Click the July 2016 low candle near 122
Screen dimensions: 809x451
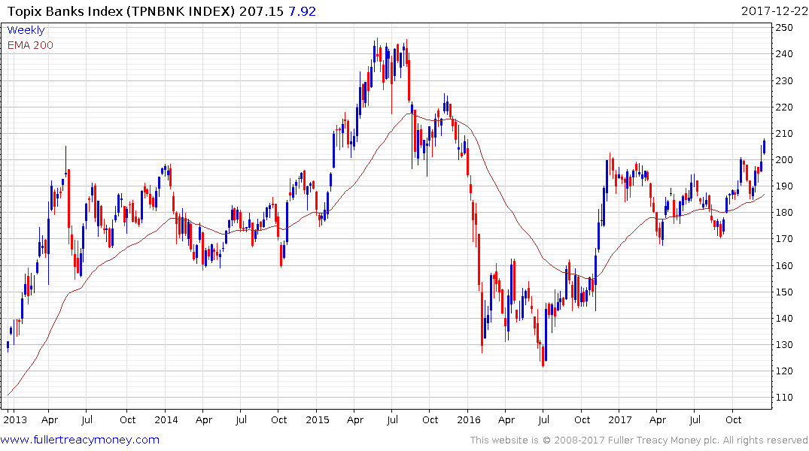(x=543, y=356)
